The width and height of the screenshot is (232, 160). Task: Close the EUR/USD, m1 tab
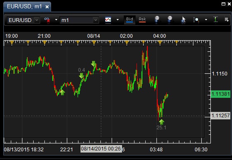(x=47, y=7)
